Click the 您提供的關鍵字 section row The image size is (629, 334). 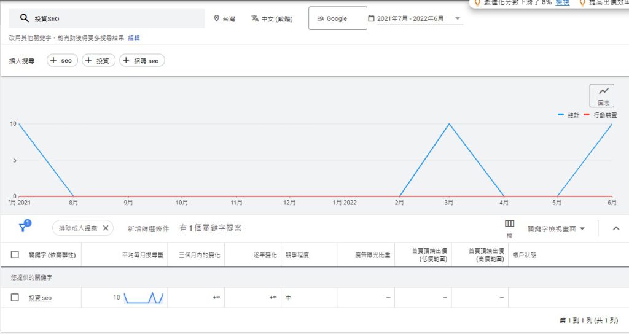click(x=314, y=277)
